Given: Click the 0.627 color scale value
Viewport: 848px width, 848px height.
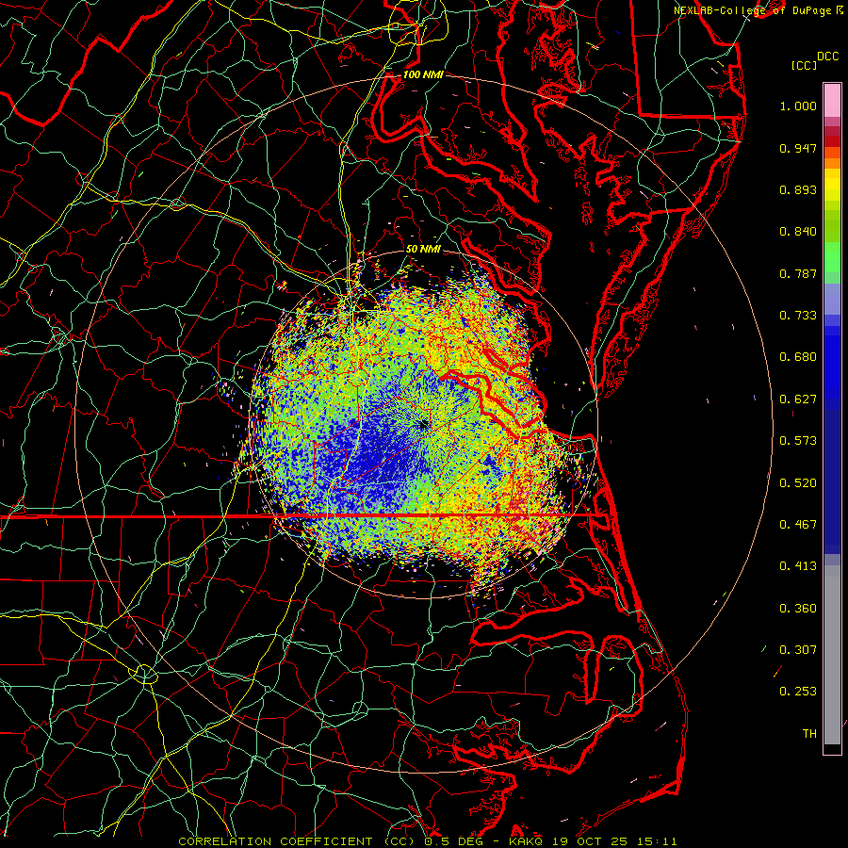Looking at the screenshot, I should 798,400.
